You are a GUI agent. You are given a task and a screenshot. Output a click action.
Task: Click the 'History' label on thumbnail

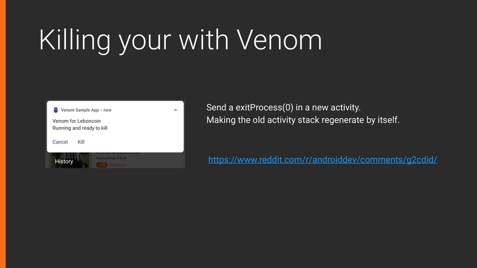tap(64, 161)
